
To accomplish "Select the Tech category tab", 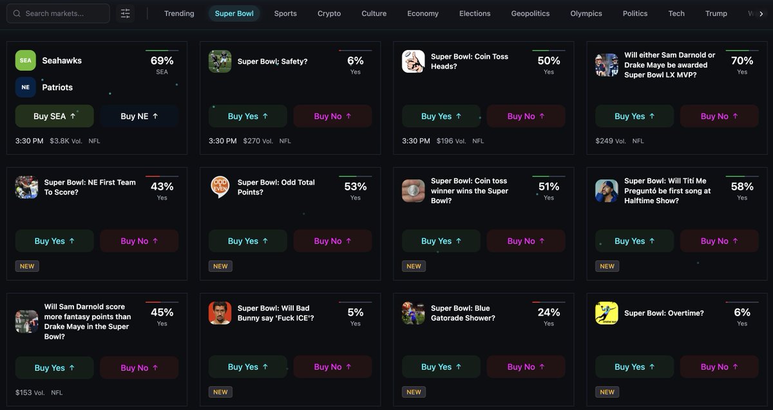I will point(676,13).
